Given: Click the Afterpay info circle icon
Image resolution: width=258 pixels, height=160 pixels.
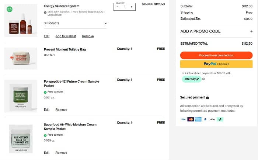Looking at the screenshot, I should pyautogui.click(x=203, y=79).
